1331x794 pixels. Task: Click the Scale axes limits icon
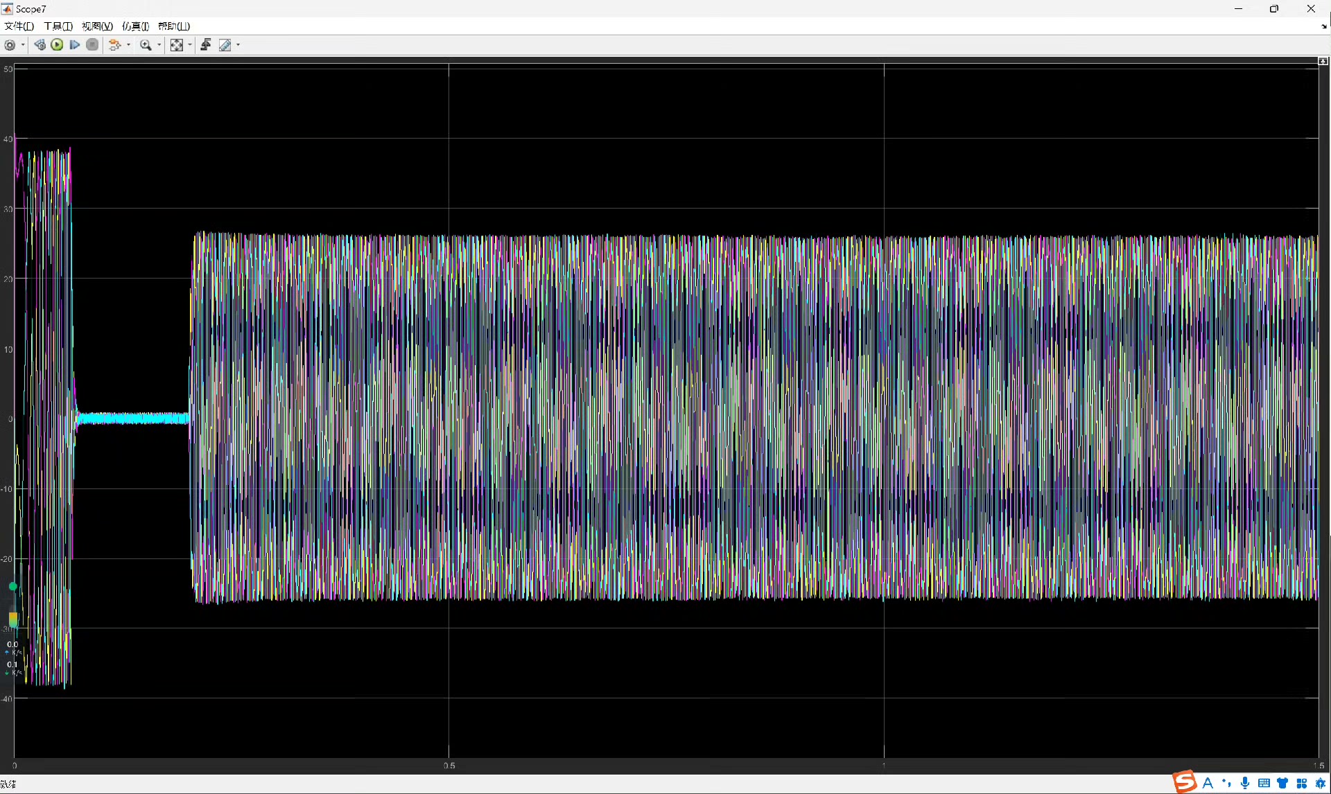(x=177, y=45)
